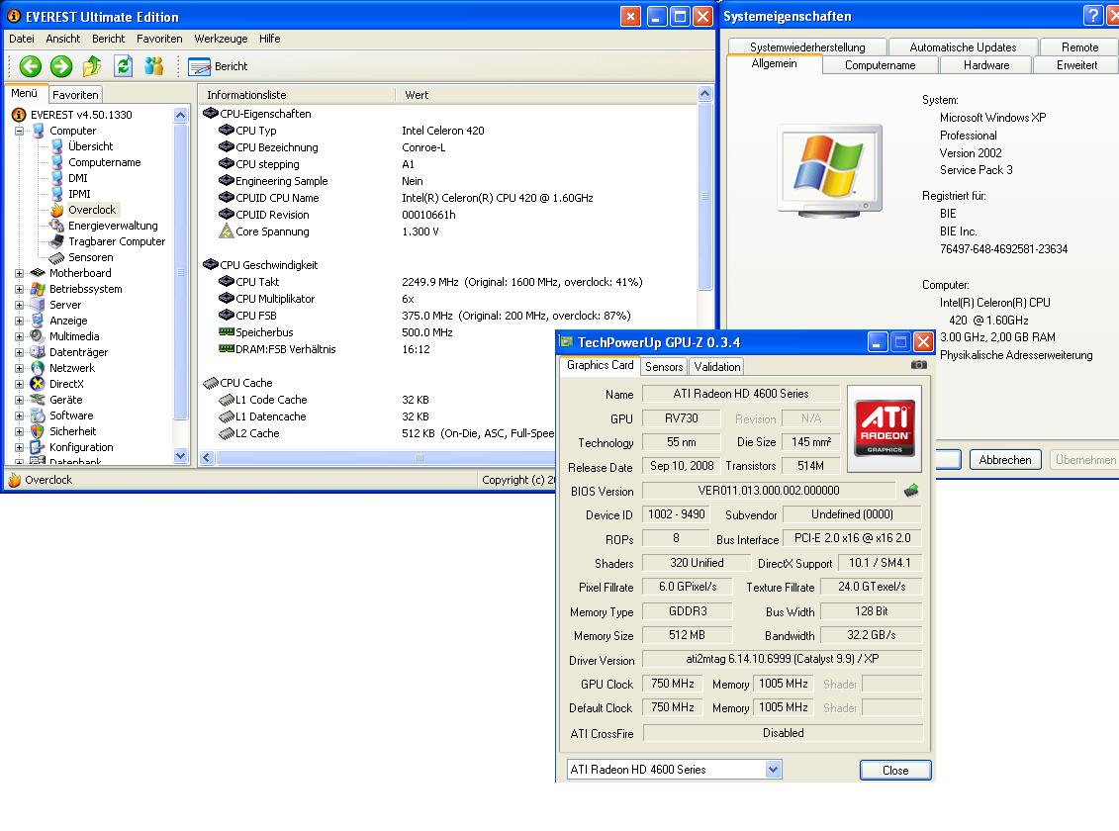Click the tree panel scroll-down arrow

[x=180, y=456]
